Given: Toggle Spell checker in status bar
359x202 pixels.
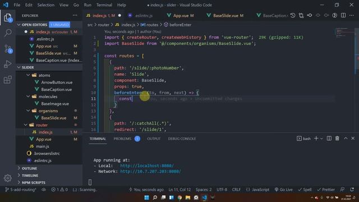Looking at the screenshot, I should click(x=305, y=190).
